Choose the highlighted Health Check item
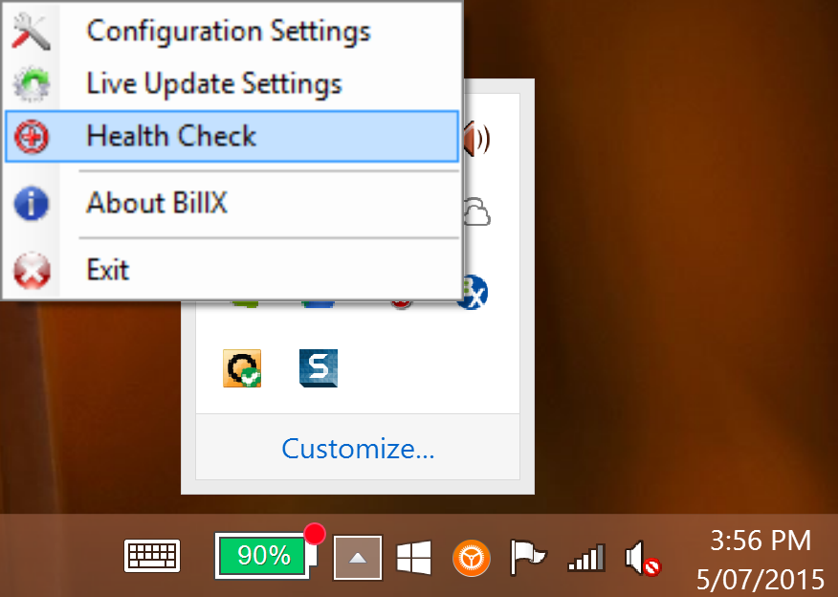Image resolution: width=838 pixels, height=597 pixels. tap(232, 136)
